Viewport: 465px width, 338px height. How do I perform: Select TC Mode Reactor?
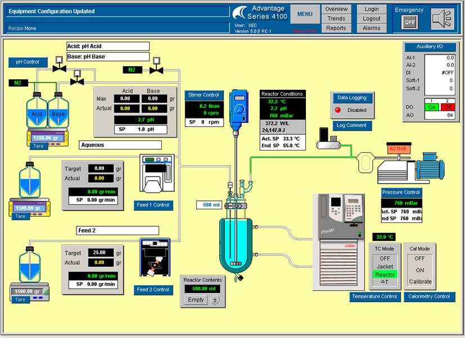385,275
